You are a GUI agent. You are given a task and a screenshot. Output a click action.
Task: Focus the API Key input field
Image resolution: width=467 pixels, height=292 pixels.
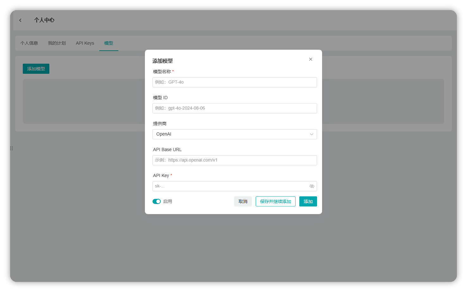(235, 186)
